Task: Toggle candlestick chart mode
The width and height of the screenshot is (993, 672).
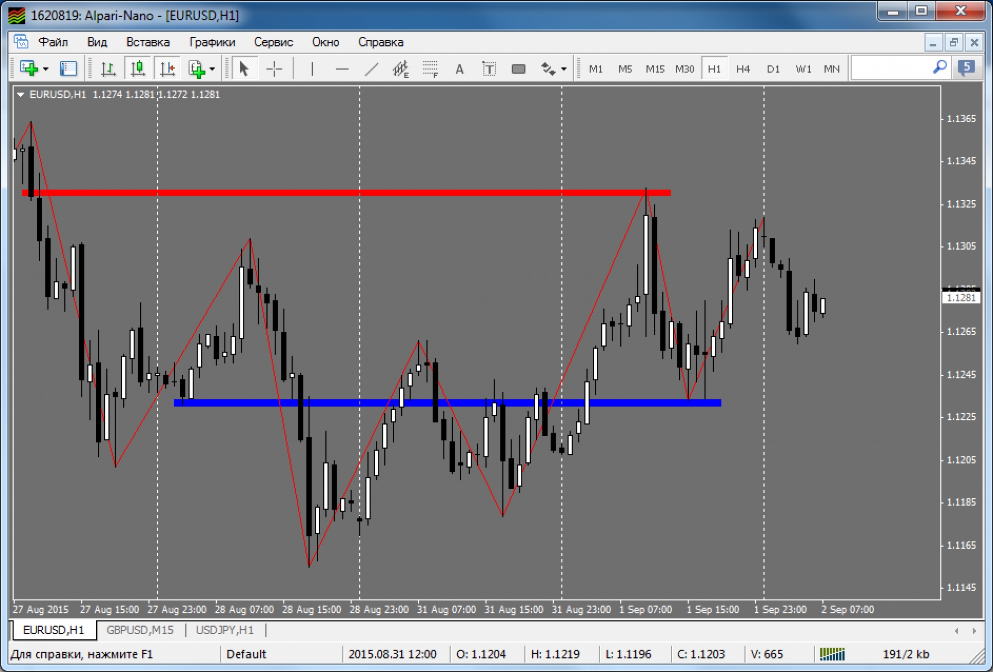Action: pyautogui.click(x=138, y=69)
